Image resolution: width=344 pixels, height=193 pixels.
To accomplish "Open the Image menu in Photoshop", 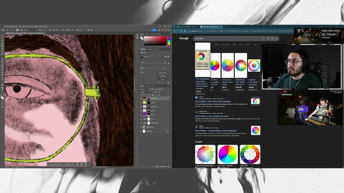I will point(12,27).
